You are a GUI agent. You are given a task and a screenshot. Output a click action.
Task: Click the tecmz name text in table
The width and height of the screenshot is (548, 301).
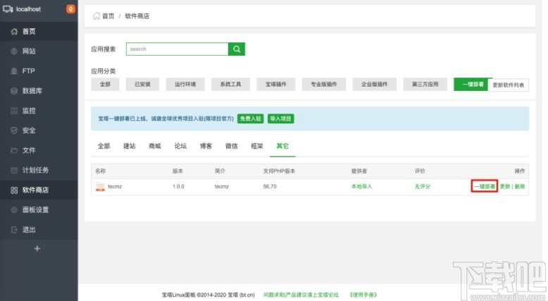115,187
